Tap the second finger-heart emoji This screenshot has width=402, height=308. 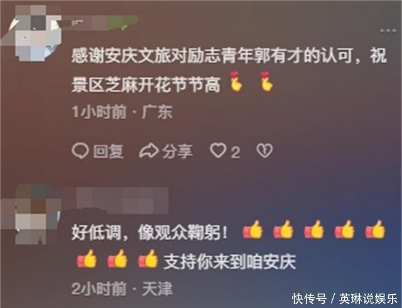pos(266,82)
